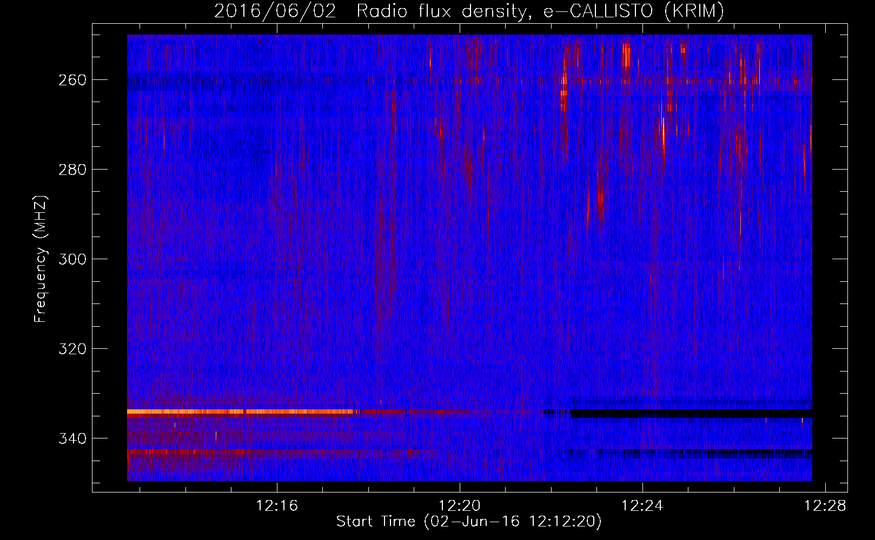
Task: Click the 300 frequency tick label
Action: [72, 259]
